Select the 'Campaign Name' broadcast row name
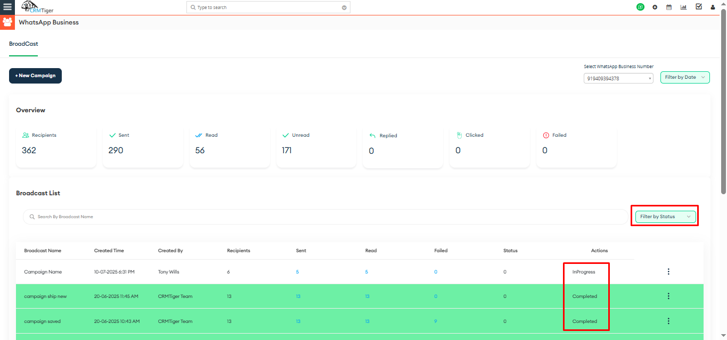The image size is (727, 340). (43, 272)
